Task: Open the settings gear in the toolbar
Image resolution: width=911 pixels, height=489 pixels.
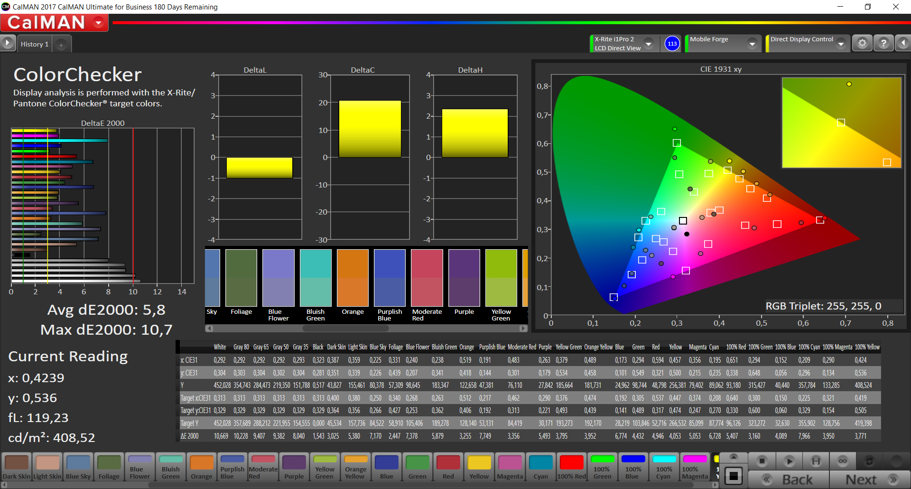Action: tap(862, 43)
